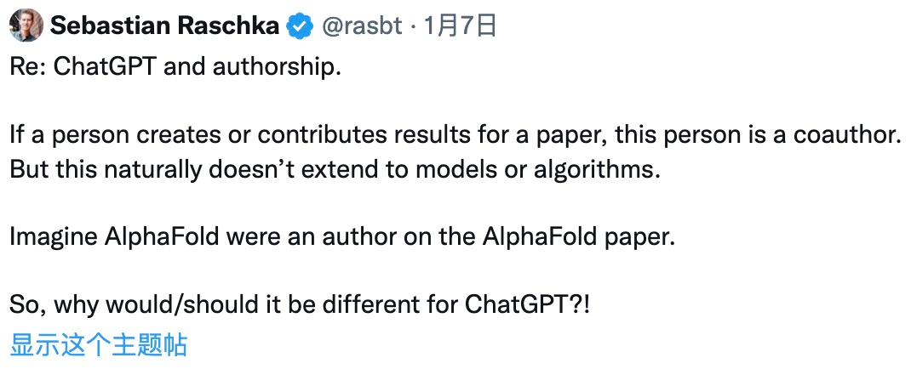Open the tweet's 1月7日 timestamp
This screenshot has width=911, height=369.
(x=460, y=26)
